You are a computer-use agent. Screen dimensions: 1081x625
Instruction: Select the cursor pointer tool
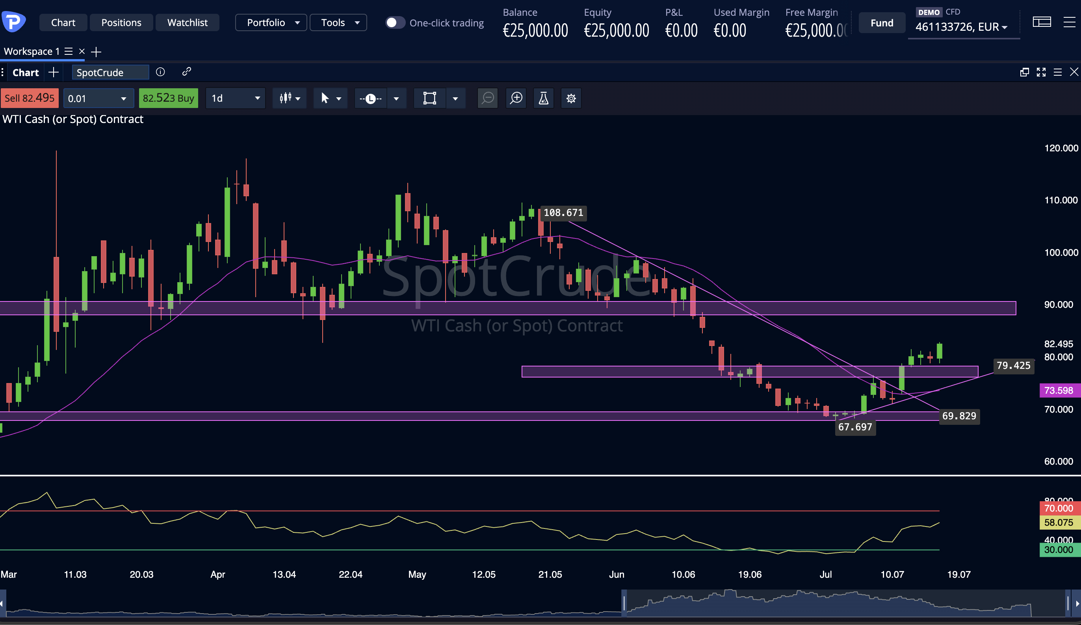click(x=325, y=98)
